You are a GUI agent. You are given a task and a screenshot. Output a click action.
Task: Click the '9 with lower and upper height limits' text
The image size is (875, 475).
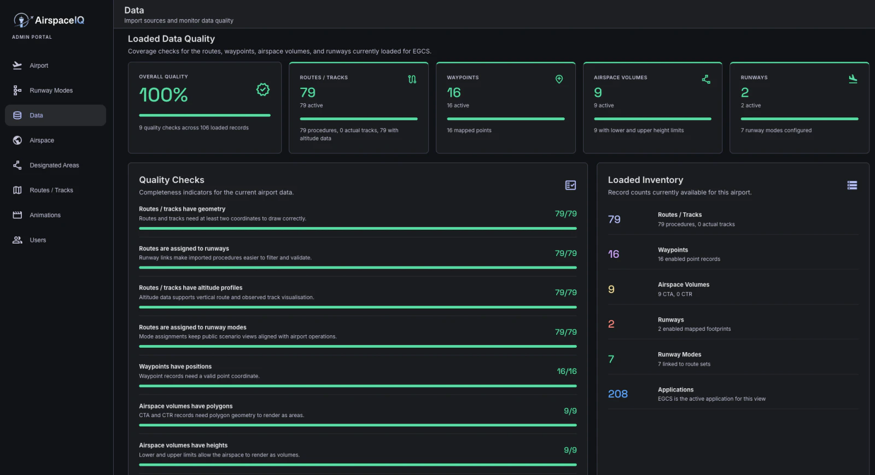[639, 130]
